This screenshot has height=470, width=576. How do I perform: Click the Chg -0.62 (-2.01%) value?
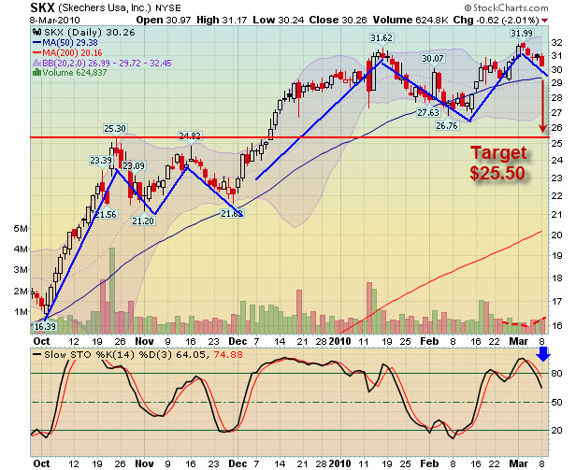click(497, 20)
